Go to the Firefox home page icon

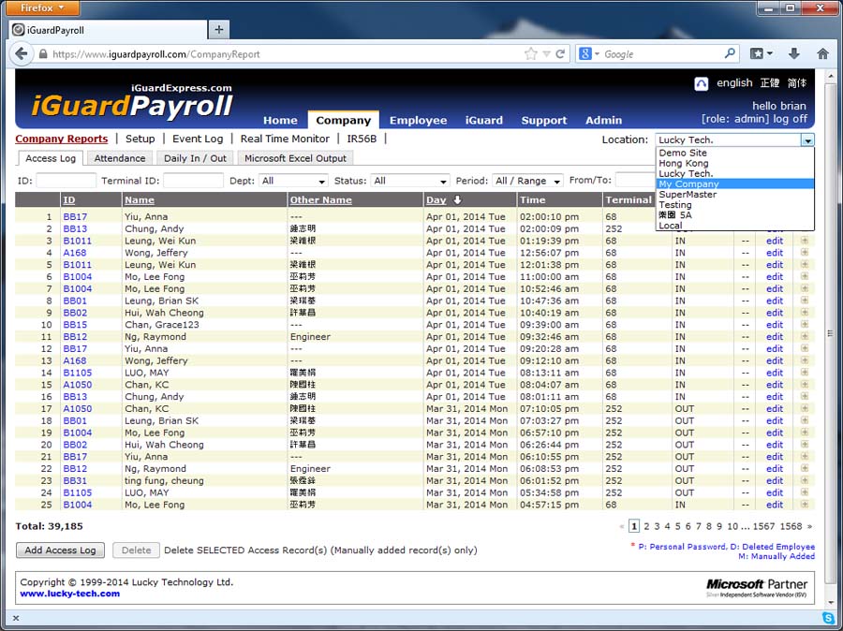click(822, 53)
